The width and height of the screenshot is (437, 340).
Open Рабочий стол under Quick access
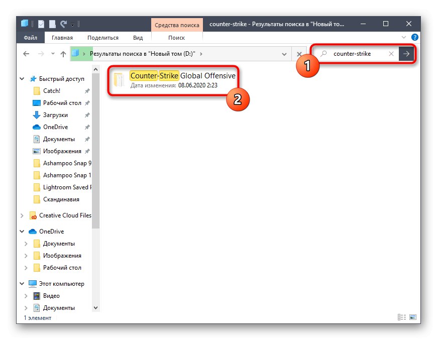pyautogui.click(x=62, y=103)
